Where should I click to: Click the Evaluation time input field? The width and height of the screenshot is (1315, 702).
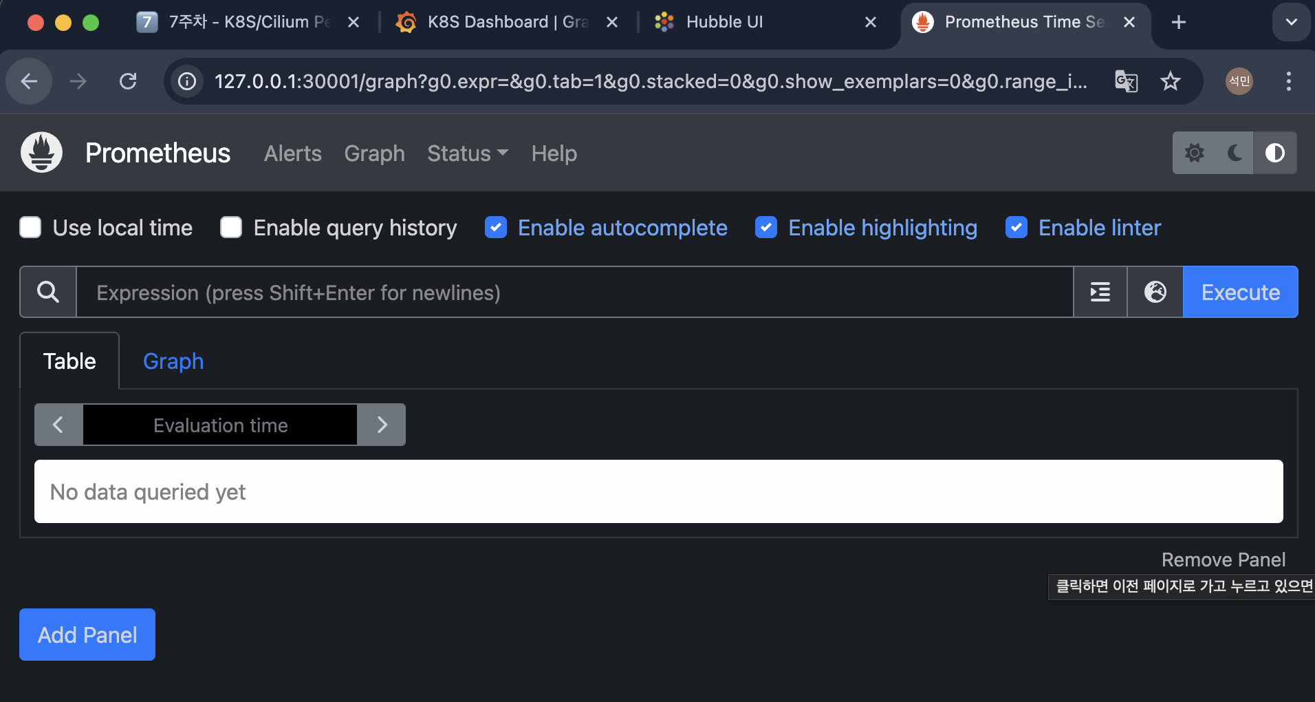pyautogui.click(x=220, y=425)
